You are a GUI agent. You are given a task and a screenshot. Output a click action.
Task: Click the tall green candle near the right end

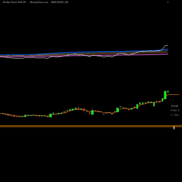pos(165,95)
